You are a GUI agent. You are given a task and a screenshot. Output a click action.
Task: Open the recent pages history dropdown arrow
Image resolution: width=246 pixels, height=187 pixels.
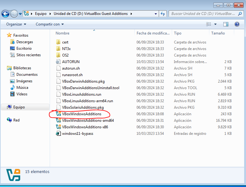click(x=20, y=14)
